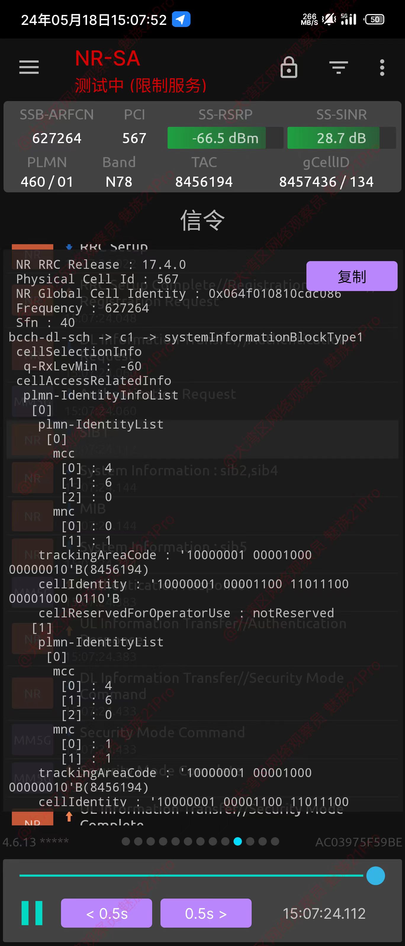
Task: Tap the location arrow status icon
Action: (181, 20)
